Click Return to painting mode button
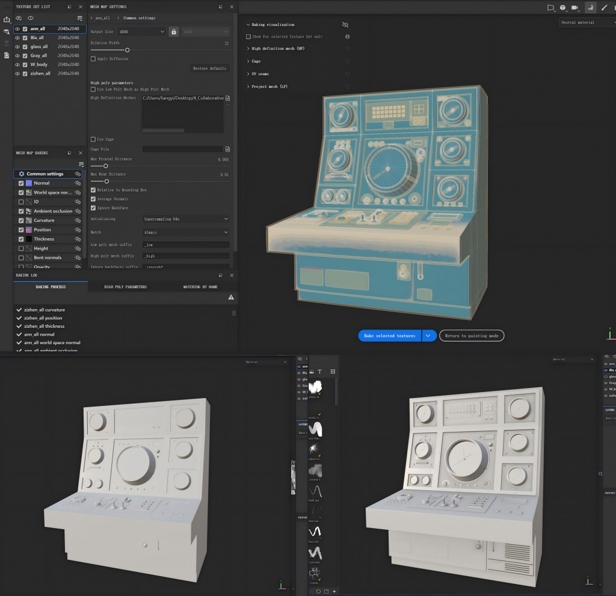The image size is (616, 596). click(x=472, y=336)
